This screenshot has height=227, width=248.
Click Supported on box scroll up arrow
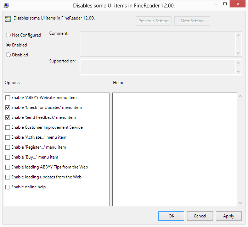(238, 63)
